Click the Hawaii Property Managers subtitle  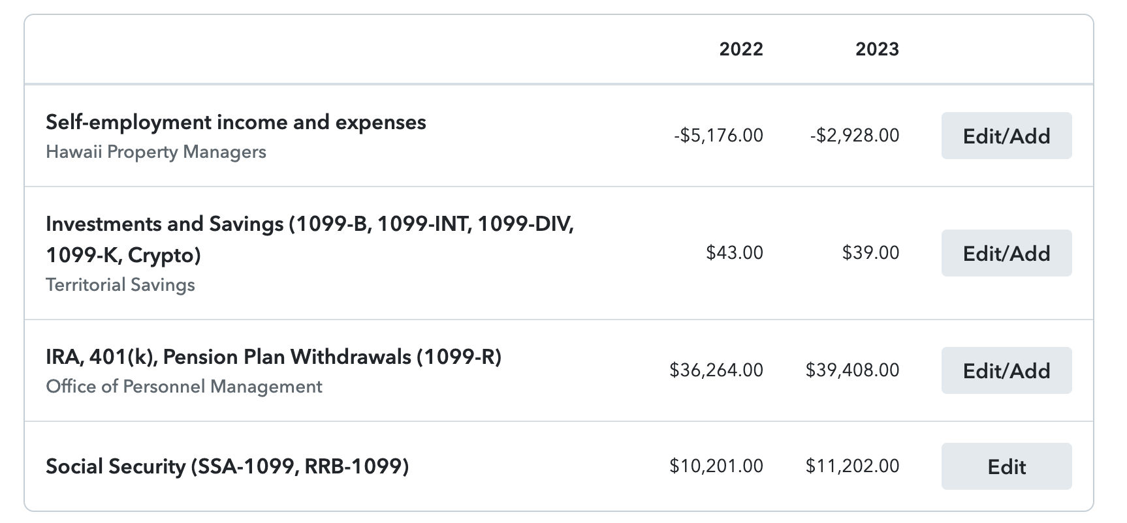[x=156, y=152]
